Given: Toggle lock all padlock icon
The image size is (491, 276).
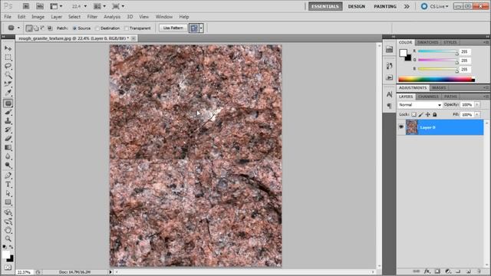Looking at the screenshot, I should [435, 114].
